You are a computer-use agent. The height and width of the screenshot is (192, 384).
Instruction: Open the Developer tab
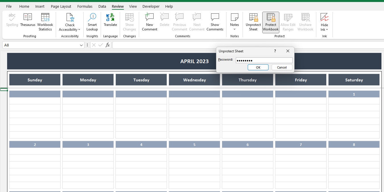(x=151, y=6)
